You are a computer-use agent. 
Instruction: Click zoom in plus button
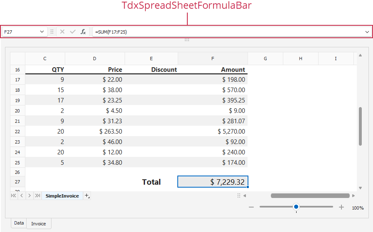[341, 207]
